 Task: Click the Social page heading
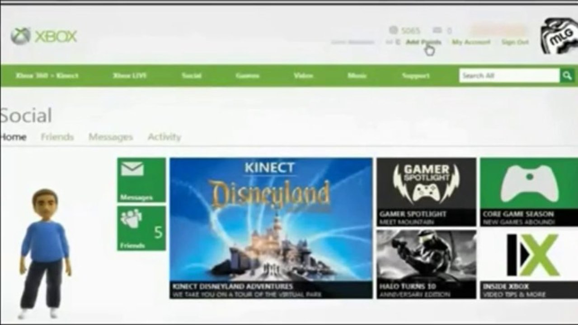coord(26,116)
